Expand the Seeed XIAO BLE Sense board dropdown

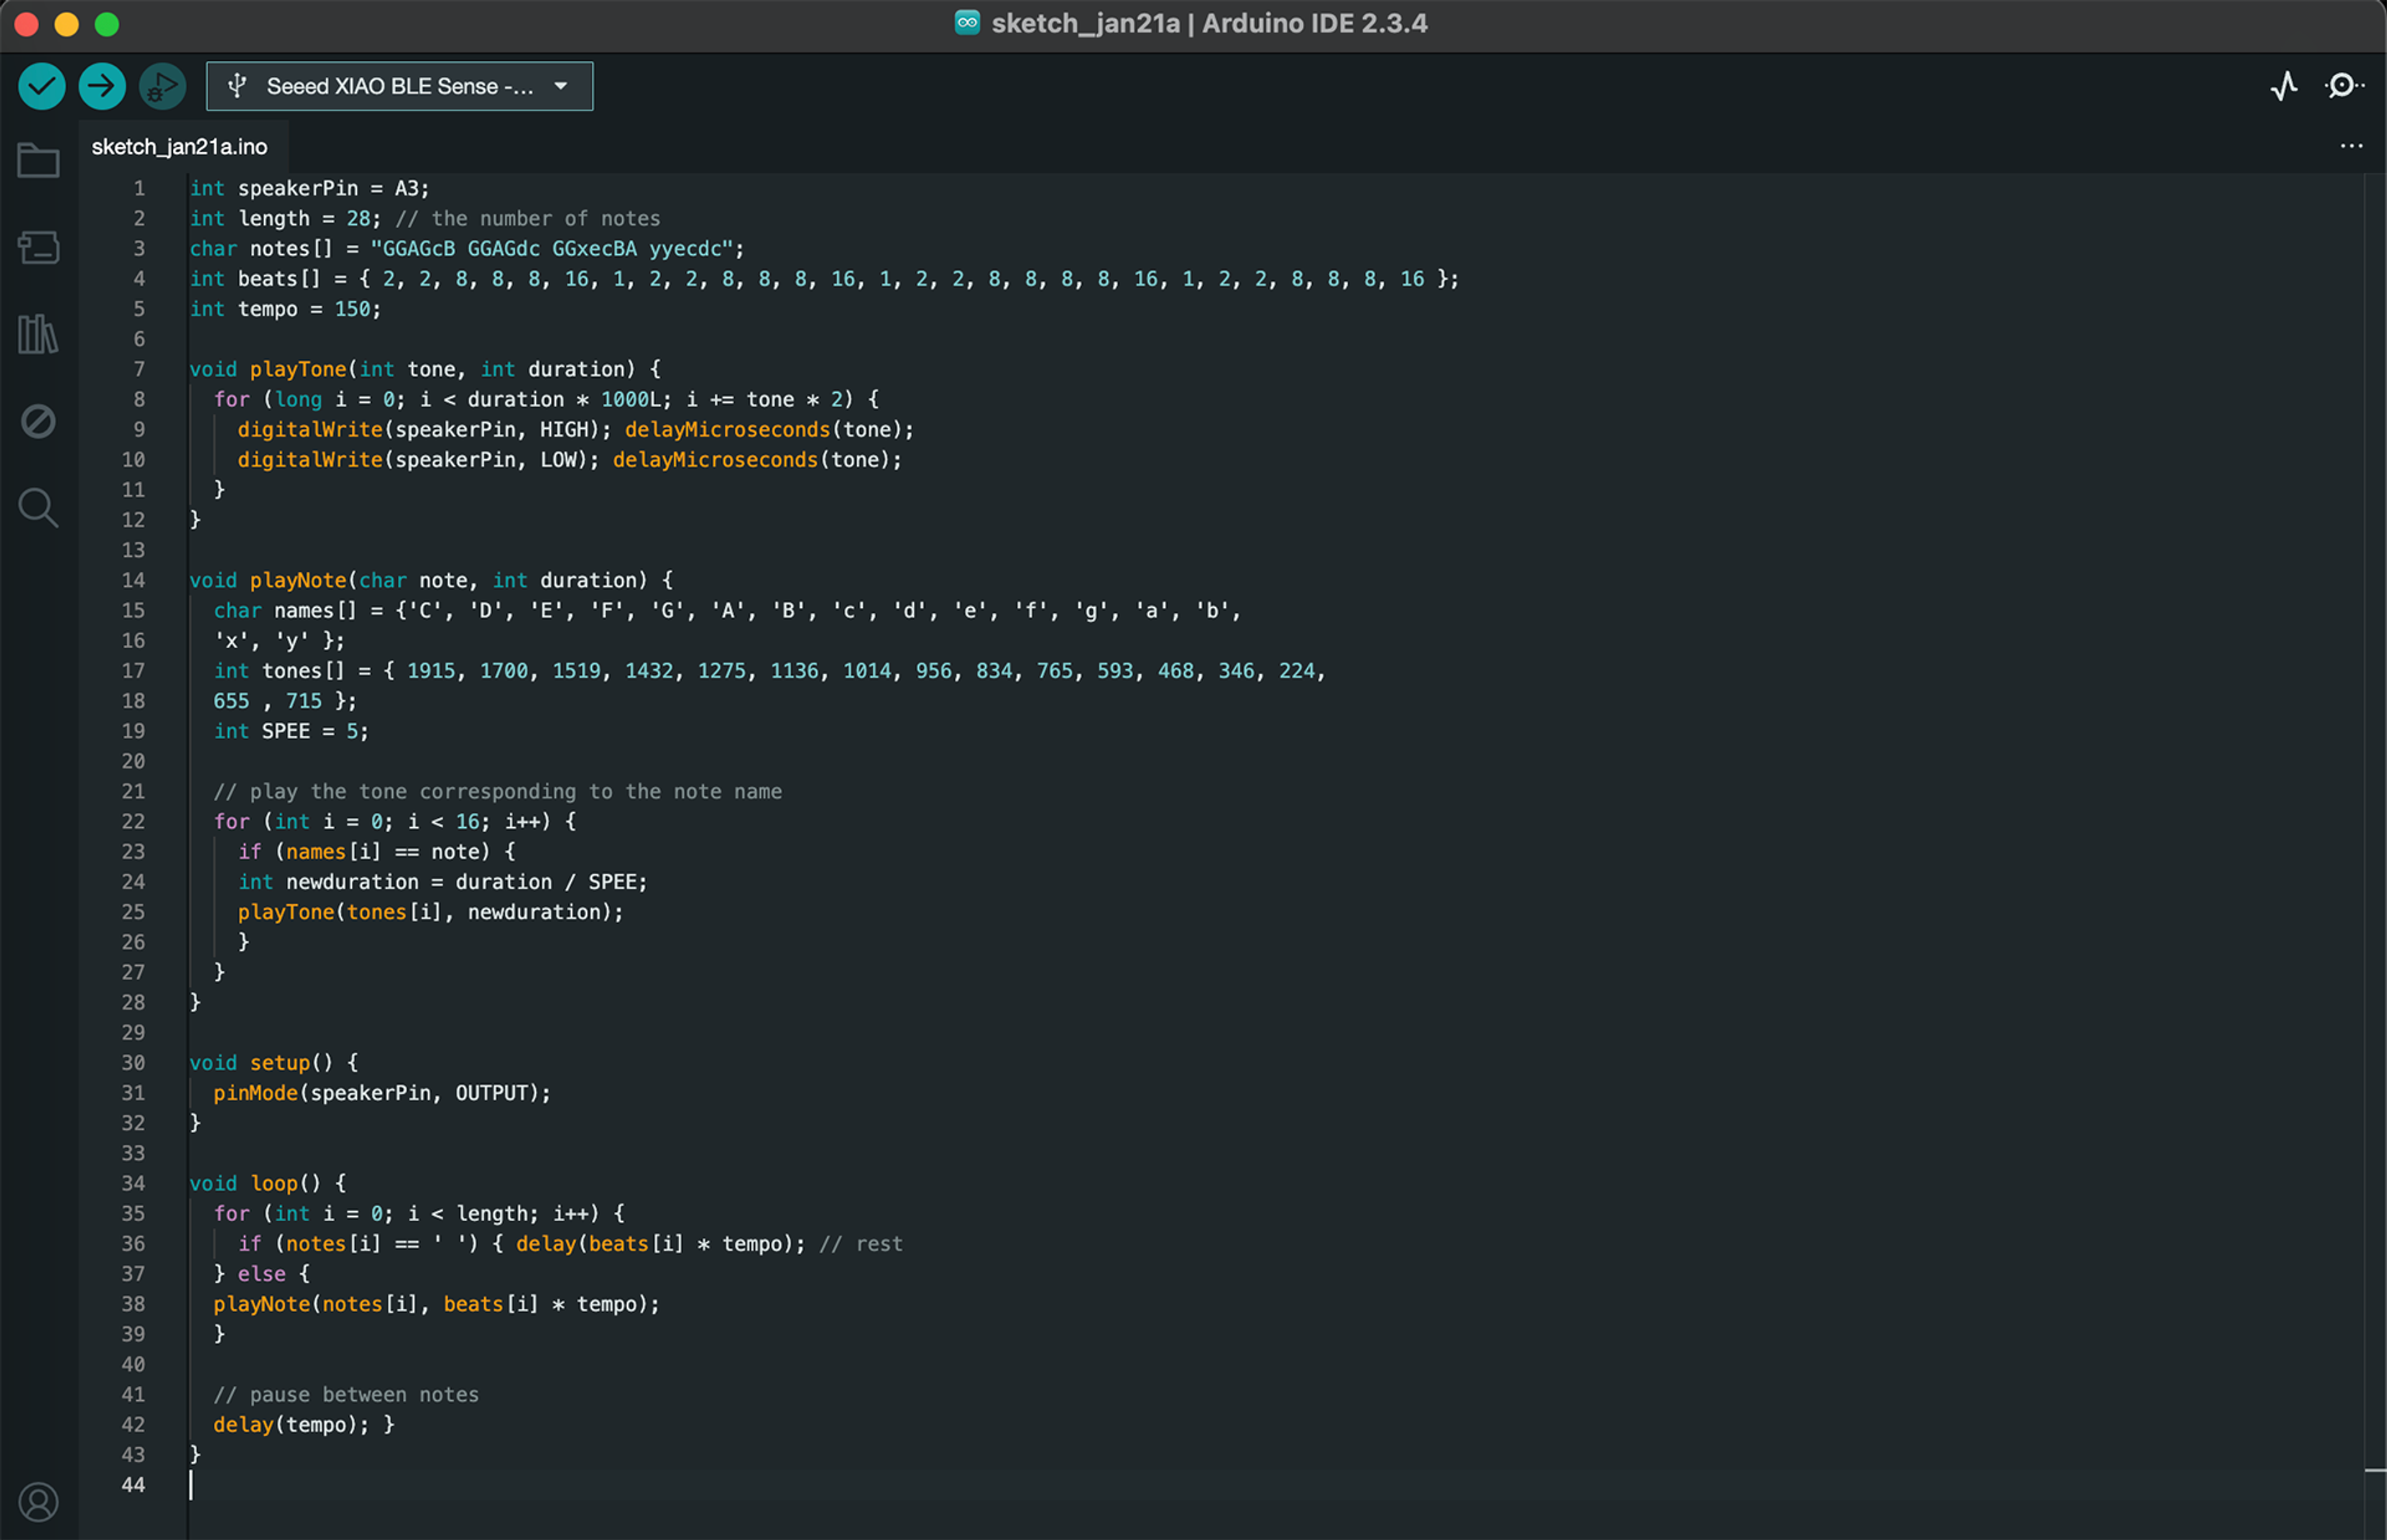click(399, 86)
